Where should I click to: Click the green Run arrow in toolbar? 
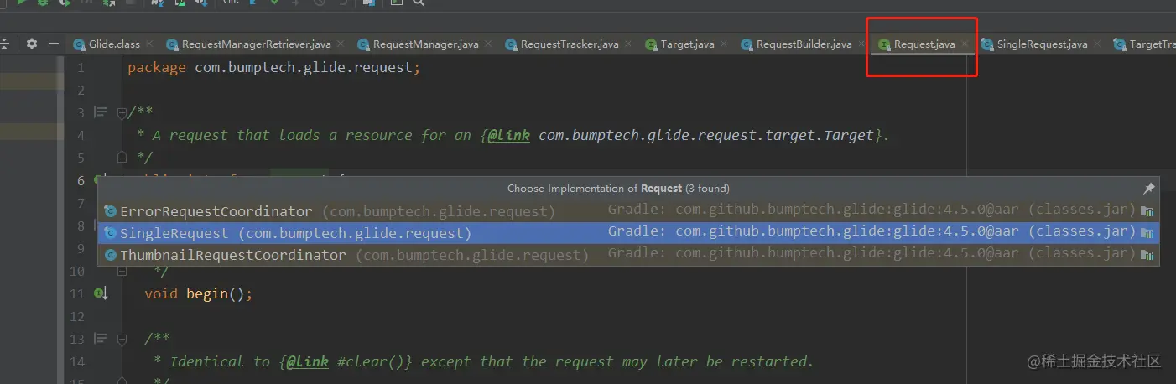(22, 3)
